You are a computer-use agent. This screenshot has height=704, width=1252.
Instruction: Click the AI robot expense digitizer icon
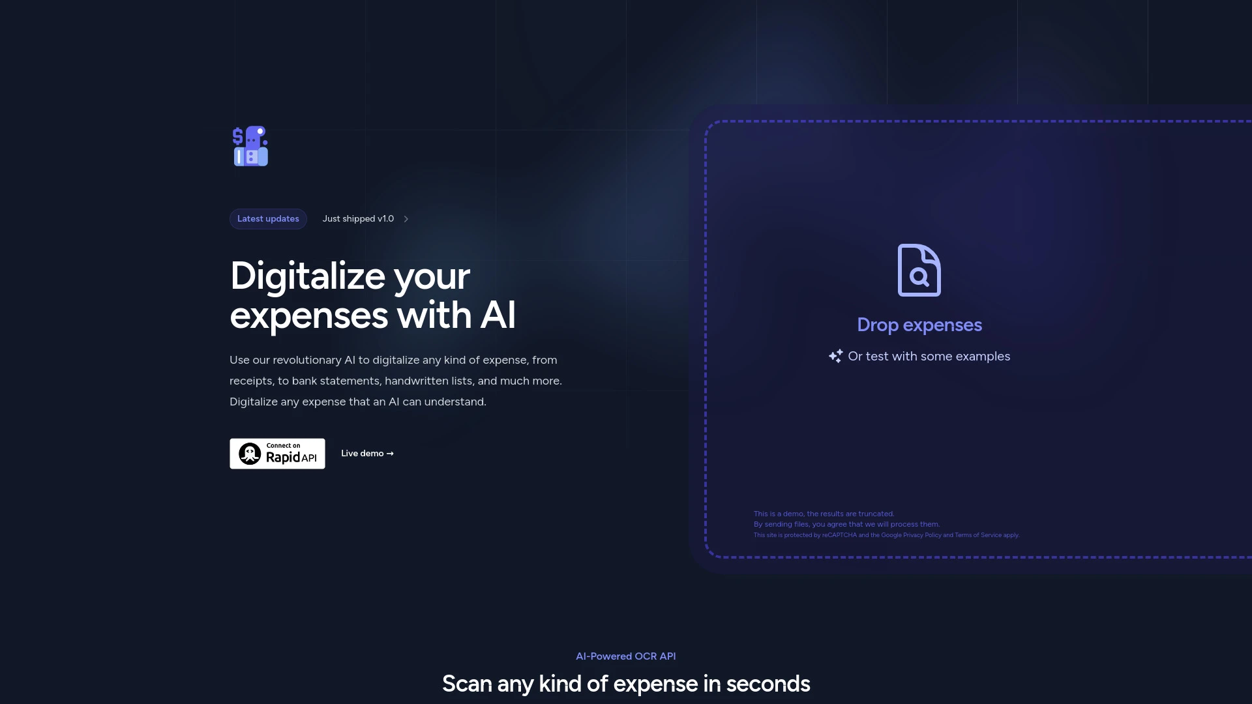point(250,145)
